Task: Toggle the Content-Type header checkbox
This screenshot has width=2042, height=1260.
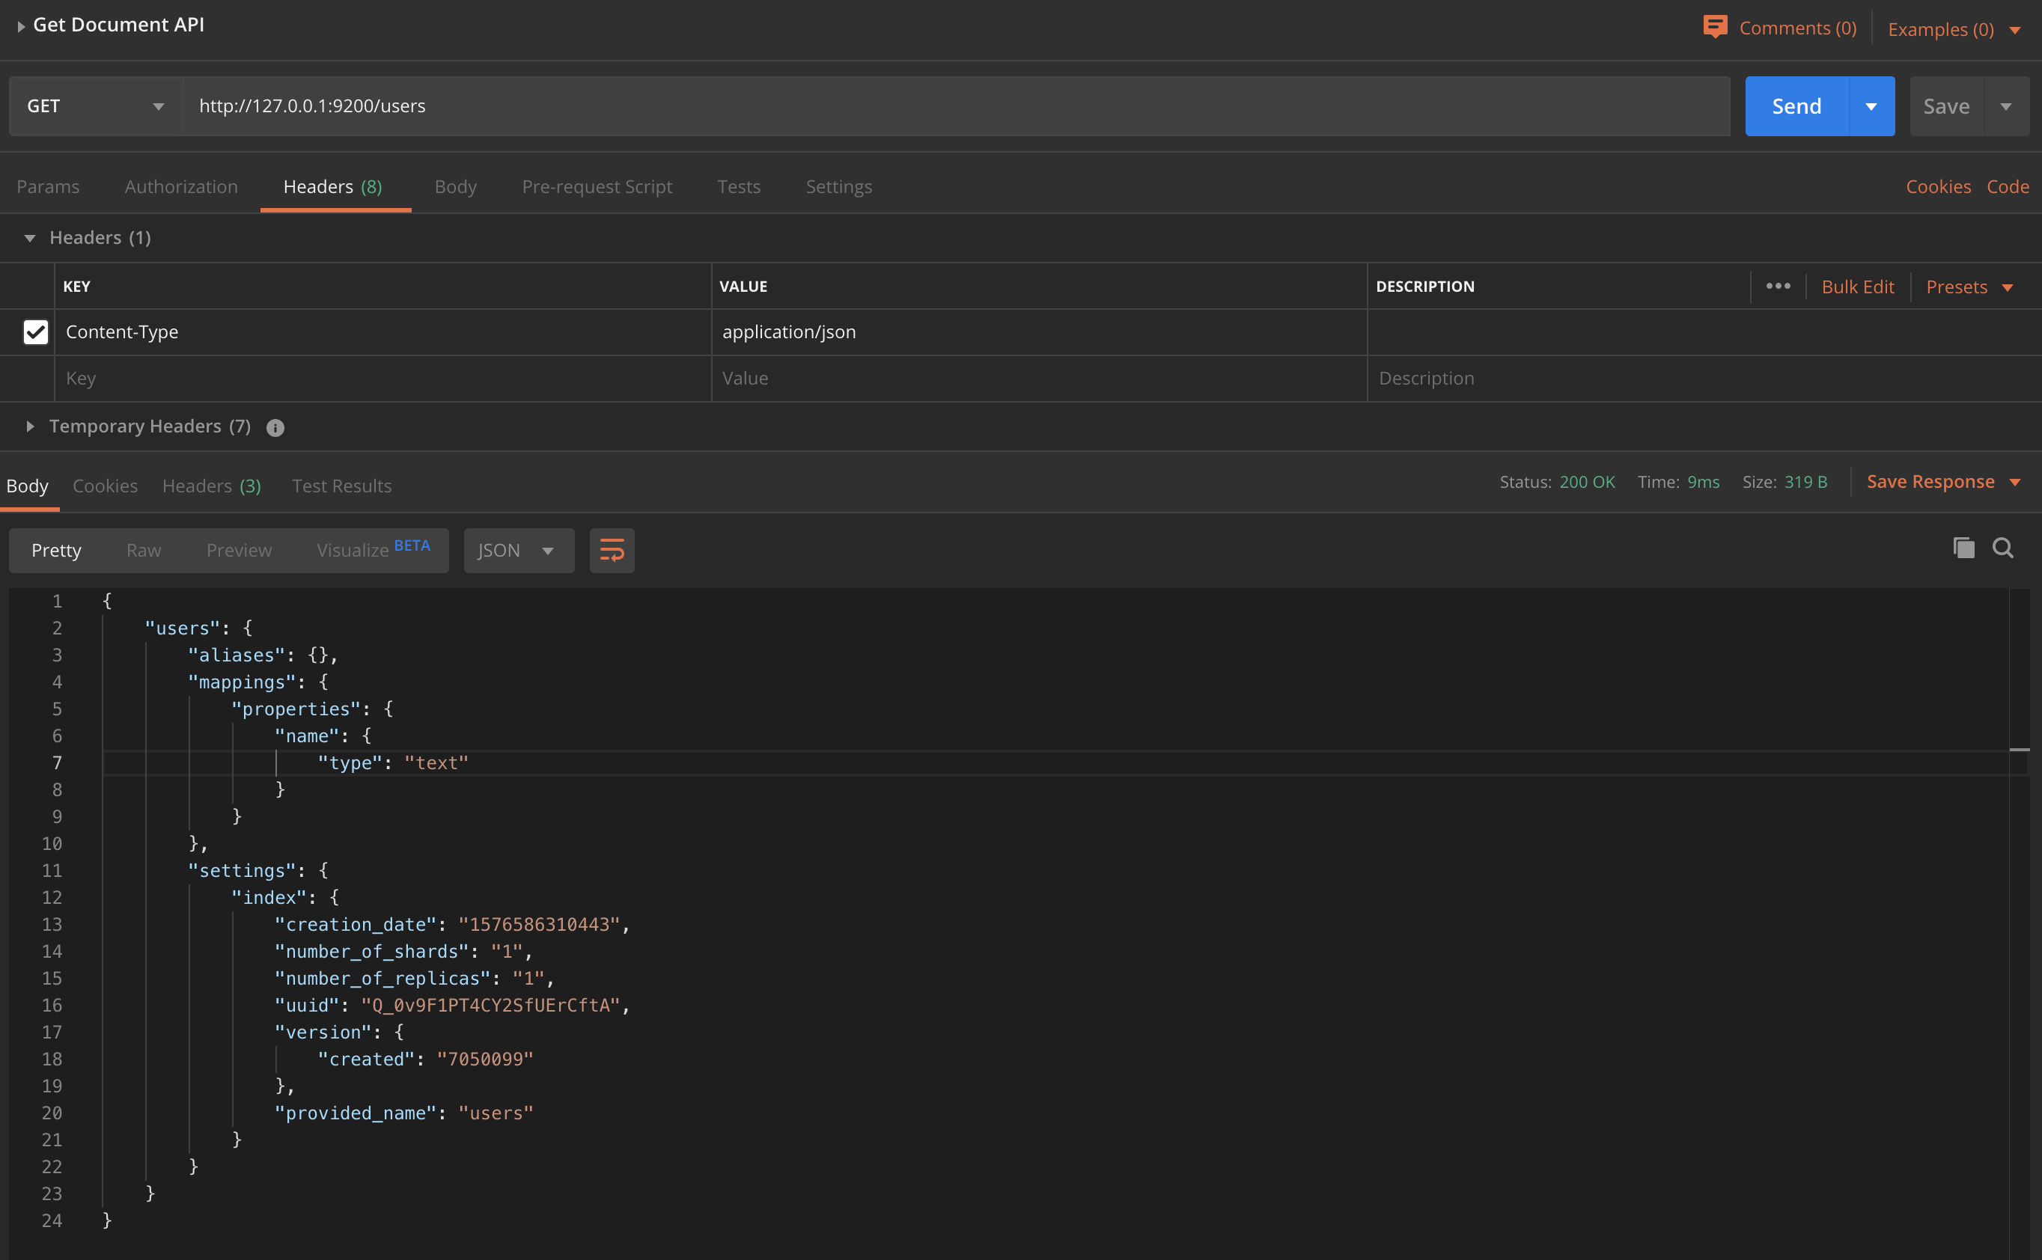Action: pyautogui.click(x=35, y=331)
